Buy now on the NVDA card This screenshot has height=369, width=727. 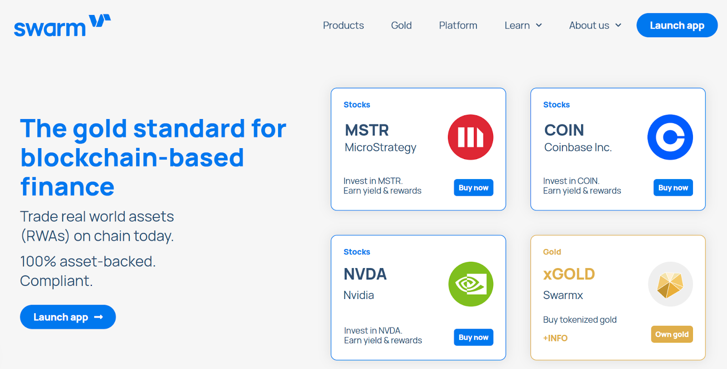(x=473, y=337)
